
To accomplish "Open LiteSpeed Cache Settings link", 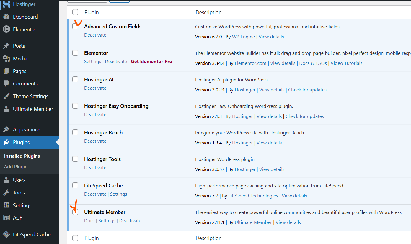I will coord(118,194).
